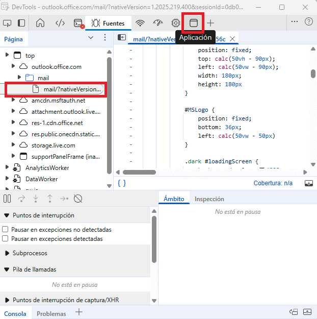Viewport: 317px width, 319px height.
Task: Expand the AnalyticsWorker node
Action: 7,167
